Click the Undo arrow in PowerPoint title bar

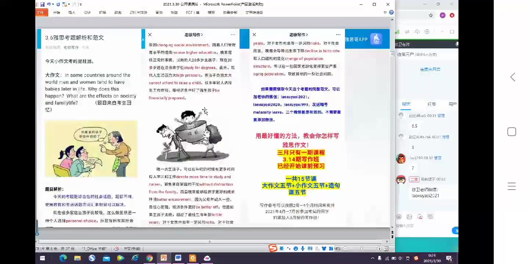48,4
